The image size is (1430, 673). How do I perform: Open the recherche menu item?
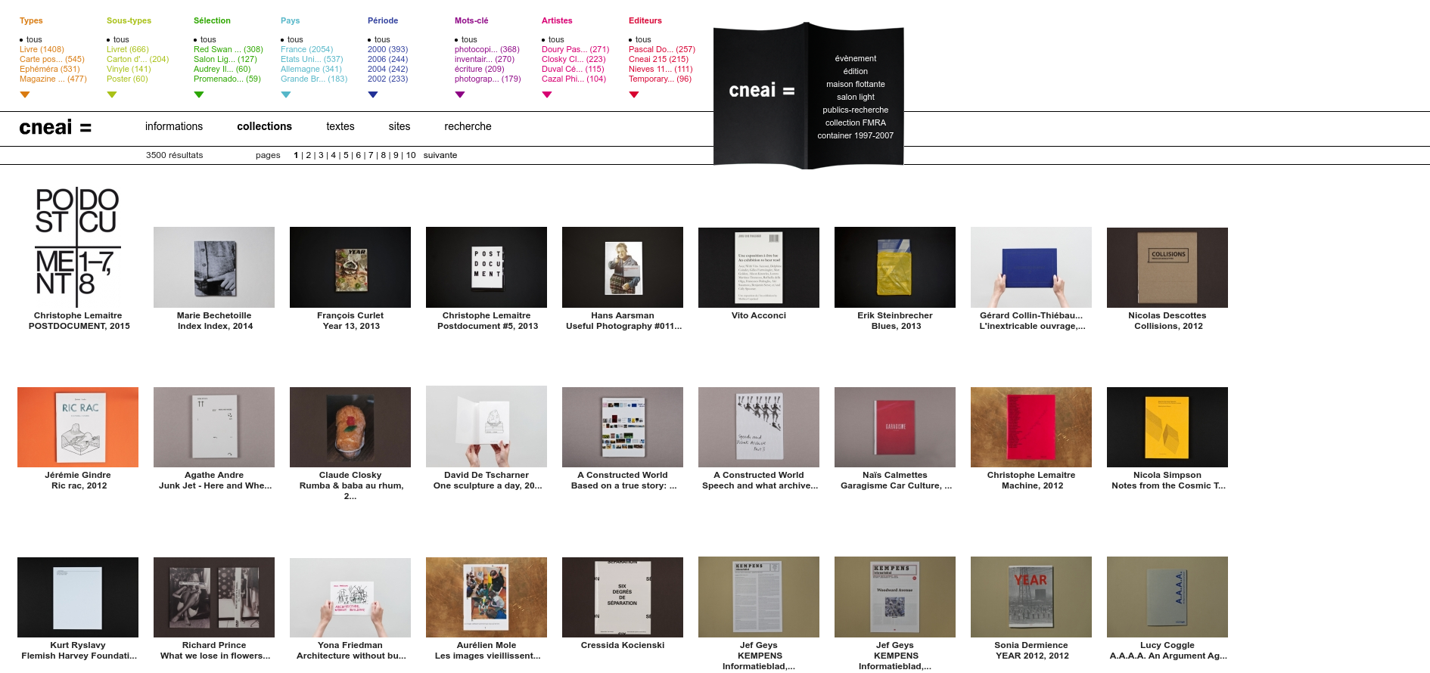(468, 126)
